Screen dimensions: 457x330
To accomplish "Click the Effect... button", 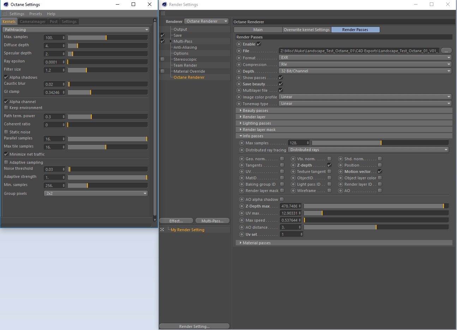I will (176, 221).
